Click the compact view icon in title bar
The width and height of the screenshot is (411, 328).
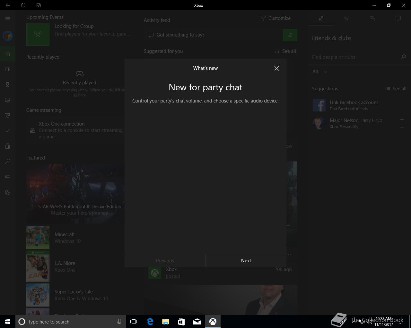39,5
